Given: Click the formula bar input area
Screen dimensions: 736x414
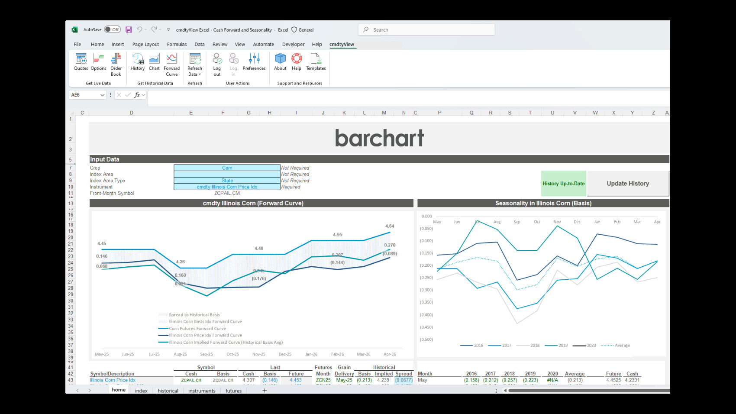Looking at the screenshot, I should point(409,98).
